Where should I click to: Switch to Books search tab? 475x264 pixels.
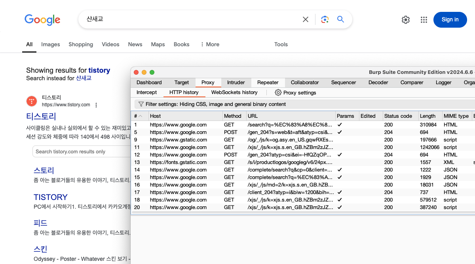pos(182,44)
